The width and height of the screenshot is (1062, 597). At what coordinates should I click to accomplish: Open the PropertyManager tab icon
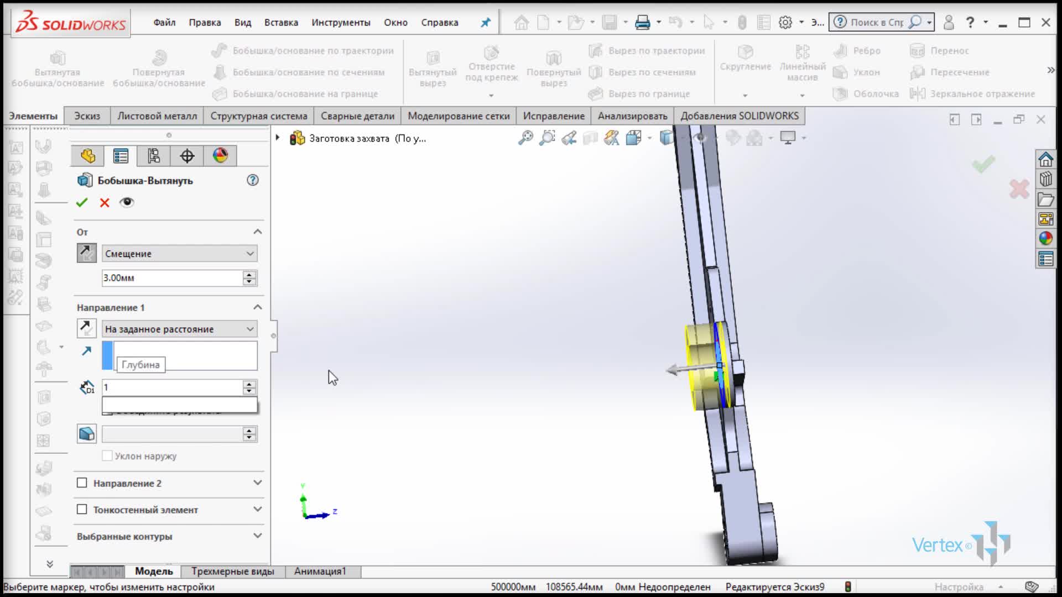click(121, 156)
